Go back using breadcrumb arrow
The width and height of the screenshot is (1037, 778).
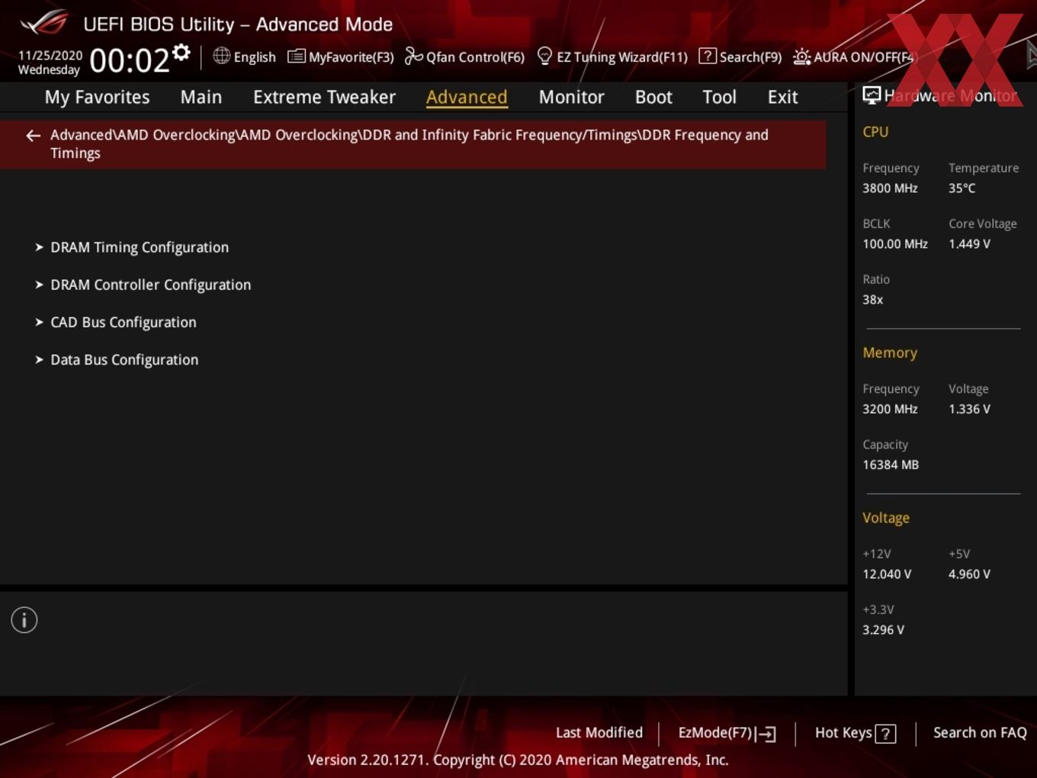click(x=33, y=136)
